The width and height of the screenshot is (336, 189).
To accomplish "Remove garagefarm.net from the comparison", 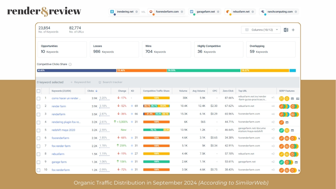I will 218,12.
